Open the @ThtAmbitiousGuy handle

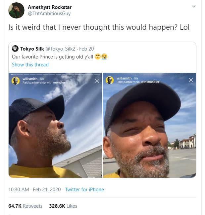pos(49,14)
